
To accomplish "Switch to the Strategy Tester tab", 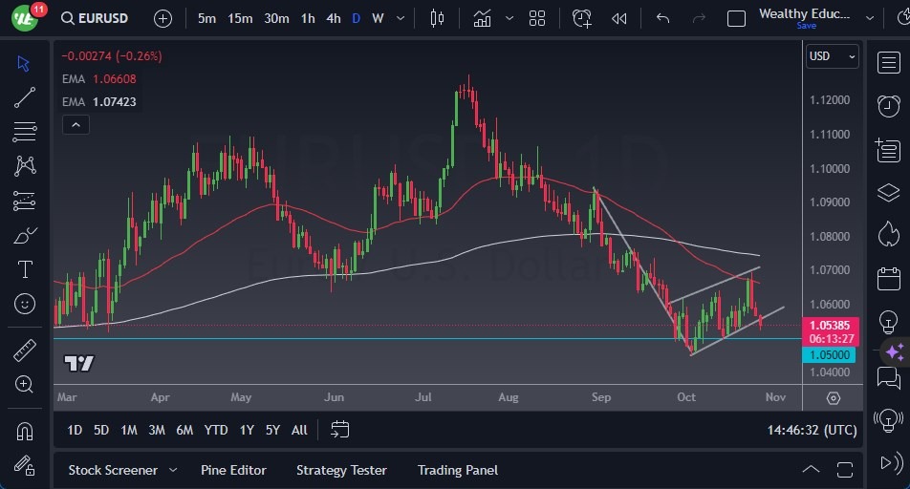I will click(x=341, y=470).
